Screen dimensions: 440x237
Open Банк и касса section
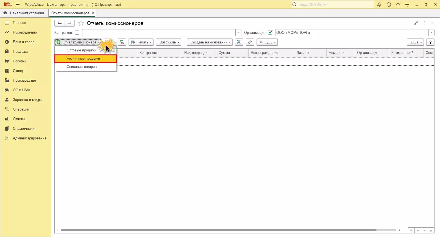tap(24, 42)
